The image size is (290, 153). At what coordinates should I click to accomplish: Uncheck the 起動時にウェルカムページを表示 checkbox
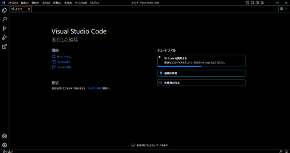(133, 145)
